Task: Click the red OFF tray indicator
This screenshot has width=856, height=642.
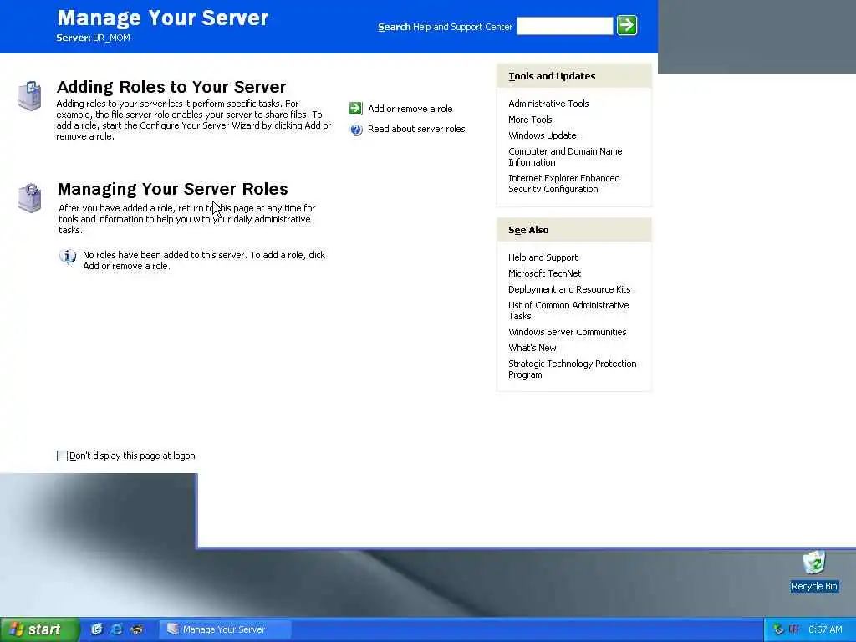Action: pyautogui.click(x=794, y=629)
